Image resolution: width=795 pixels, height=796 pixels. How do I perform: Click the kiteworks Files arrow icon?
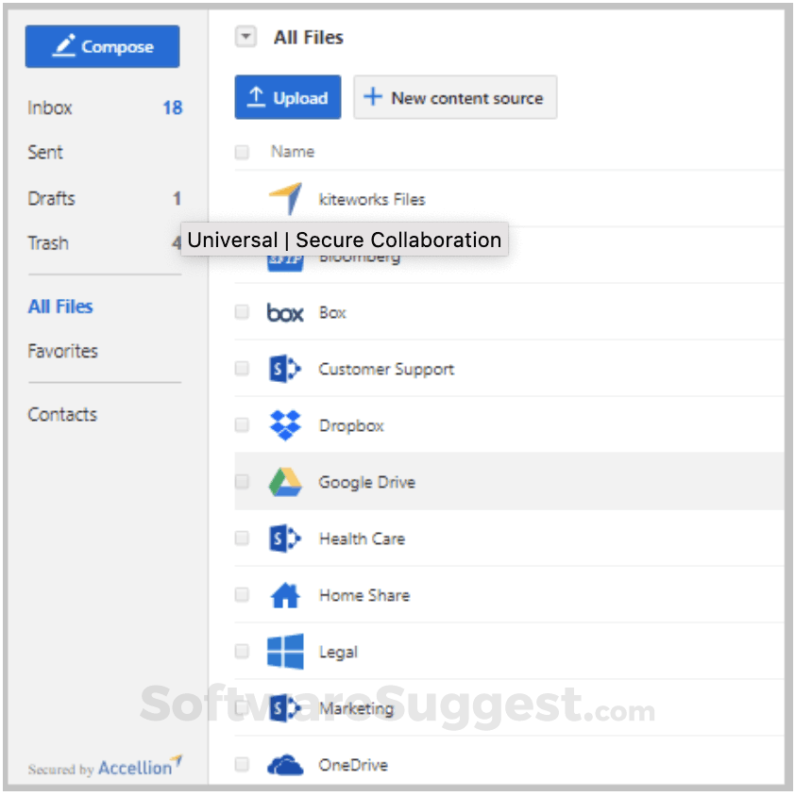[285, 198]
